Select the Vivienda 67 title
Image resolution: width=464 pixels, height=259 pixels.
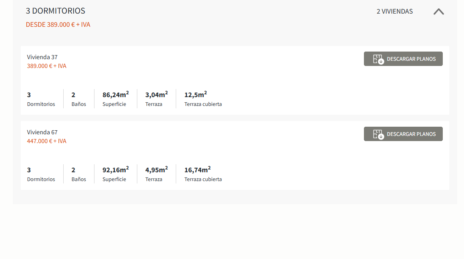click(42, 132)
